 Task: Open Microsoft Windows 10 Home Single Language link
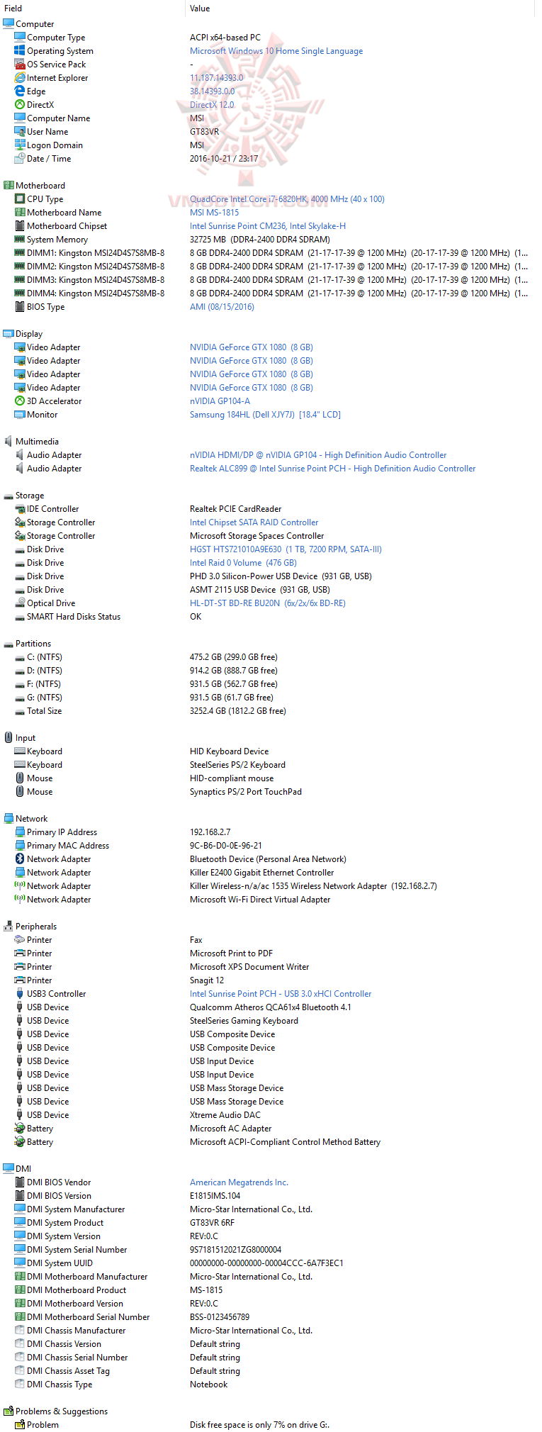[276, 51]
